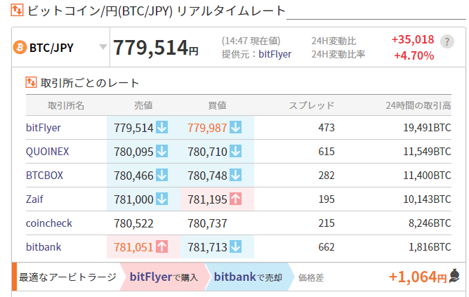The image size is (469, 297).
Task: Click bitbank sell price up arrow icon
Action: pos(162,247)
